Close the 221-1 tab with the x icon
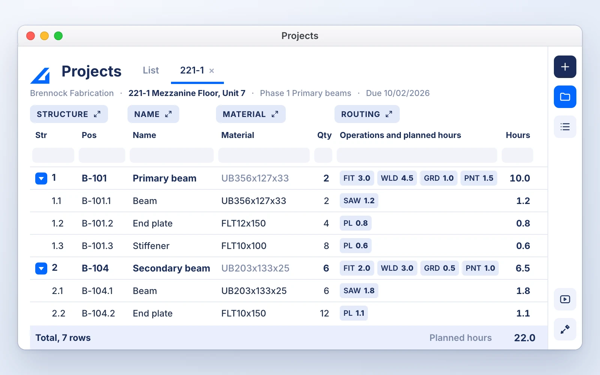Screen dimensions: 600x375 pyautogui.click(x=211, y=70)
